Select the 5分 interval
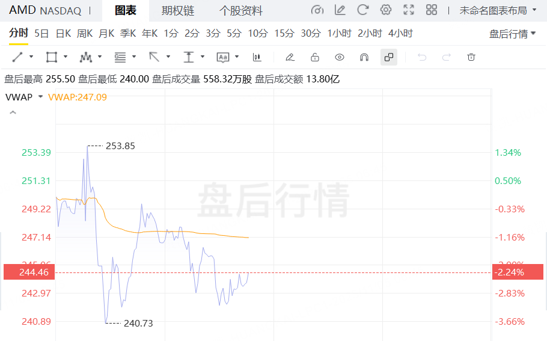 point(234,34)
